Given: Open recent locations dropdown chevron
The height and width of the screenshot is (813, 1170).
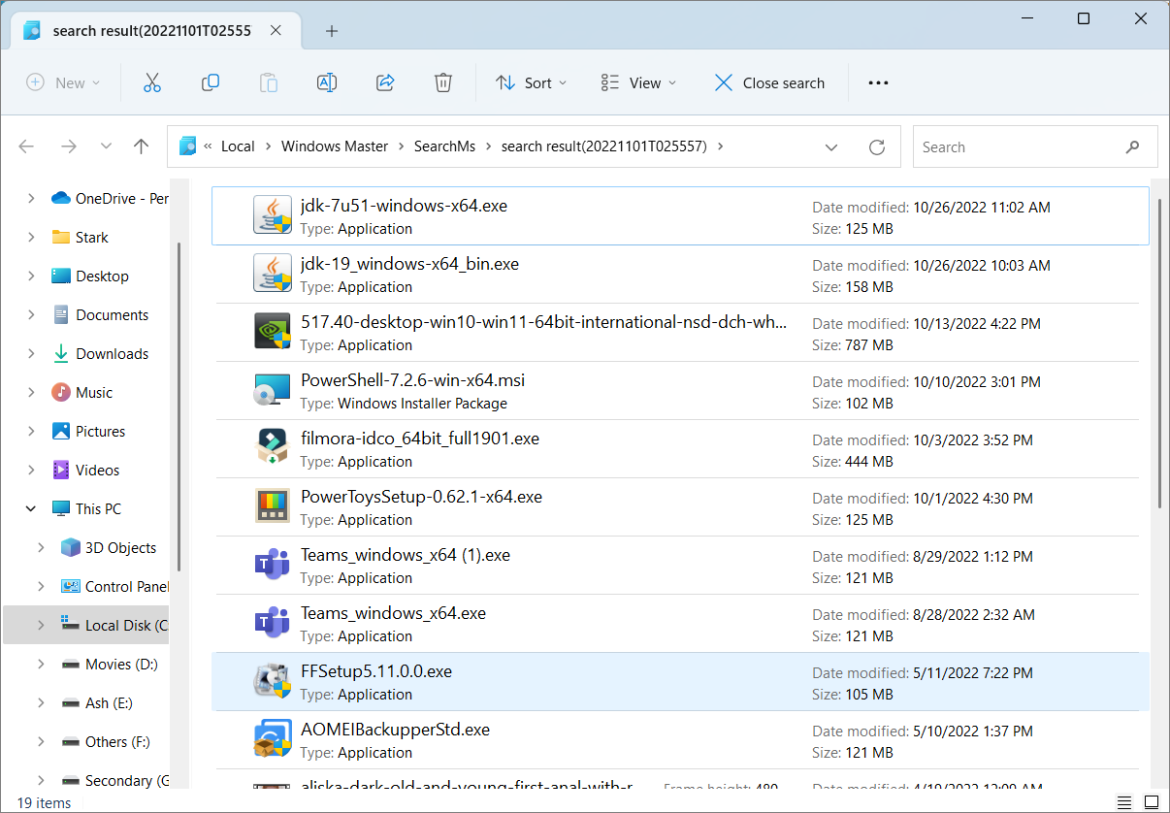Looking at the screenshot, I should click(x=106, y=146).
